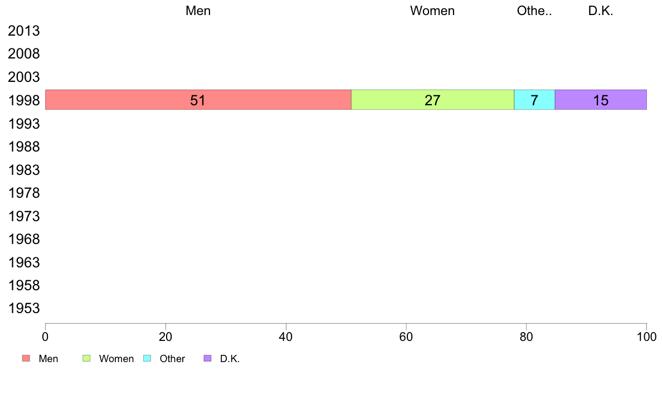This screenshot has width=662, height=410.
Task: Click the purple D.K. legend swatch
Action: pyautogui.click(x=207, y=359)
